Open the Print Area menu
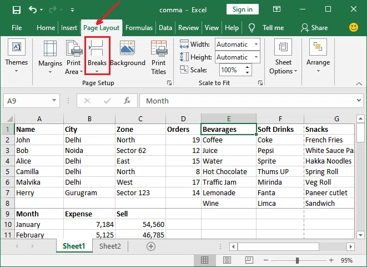367x267 pixels. pos(74,57)
